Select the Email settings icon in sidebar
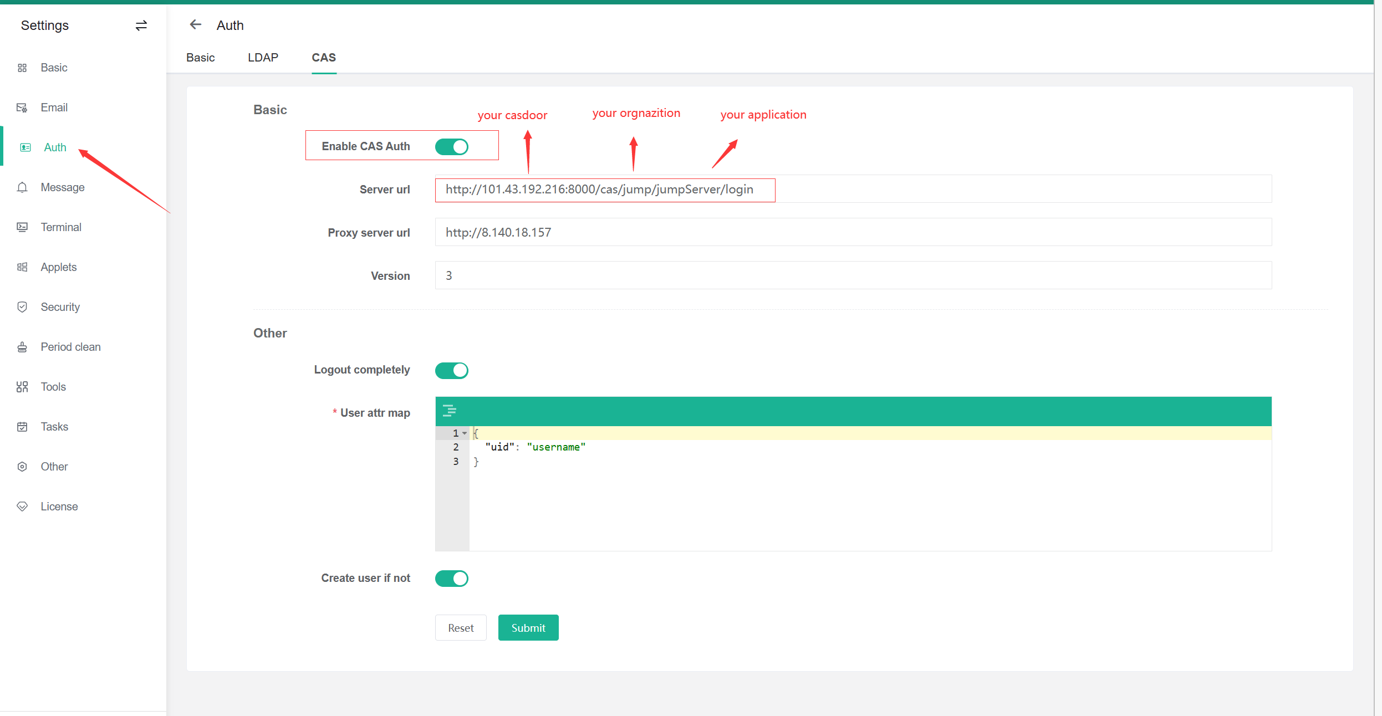The image size is (1382, 716). tap(23, 108)
